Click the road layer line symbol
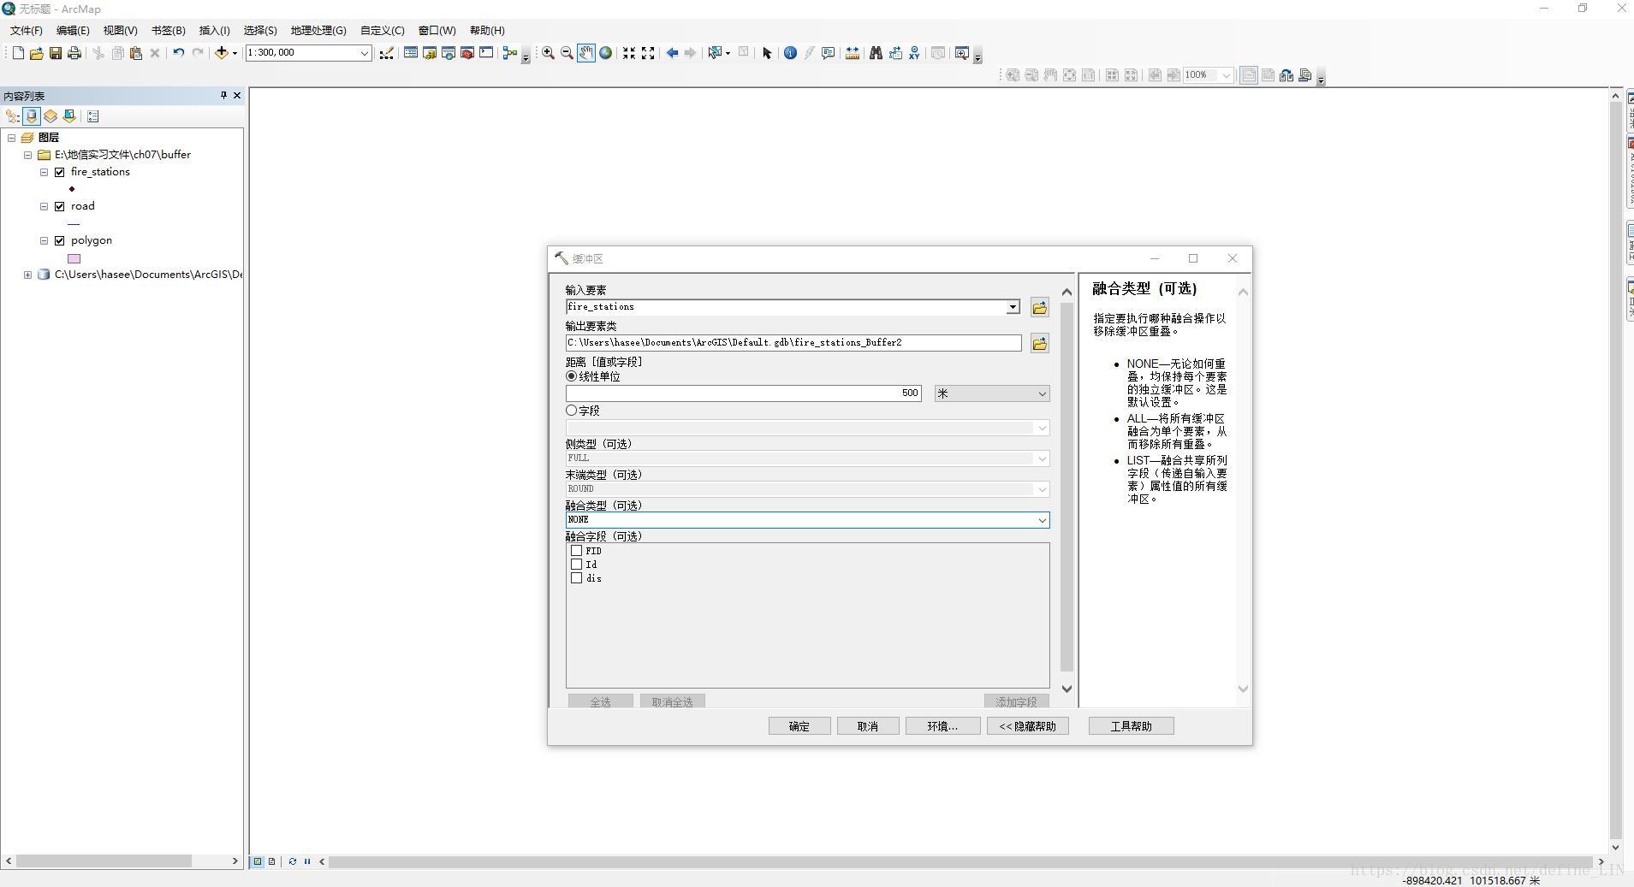The width and height of the screenshot is (1634, 887). (74, 224)
